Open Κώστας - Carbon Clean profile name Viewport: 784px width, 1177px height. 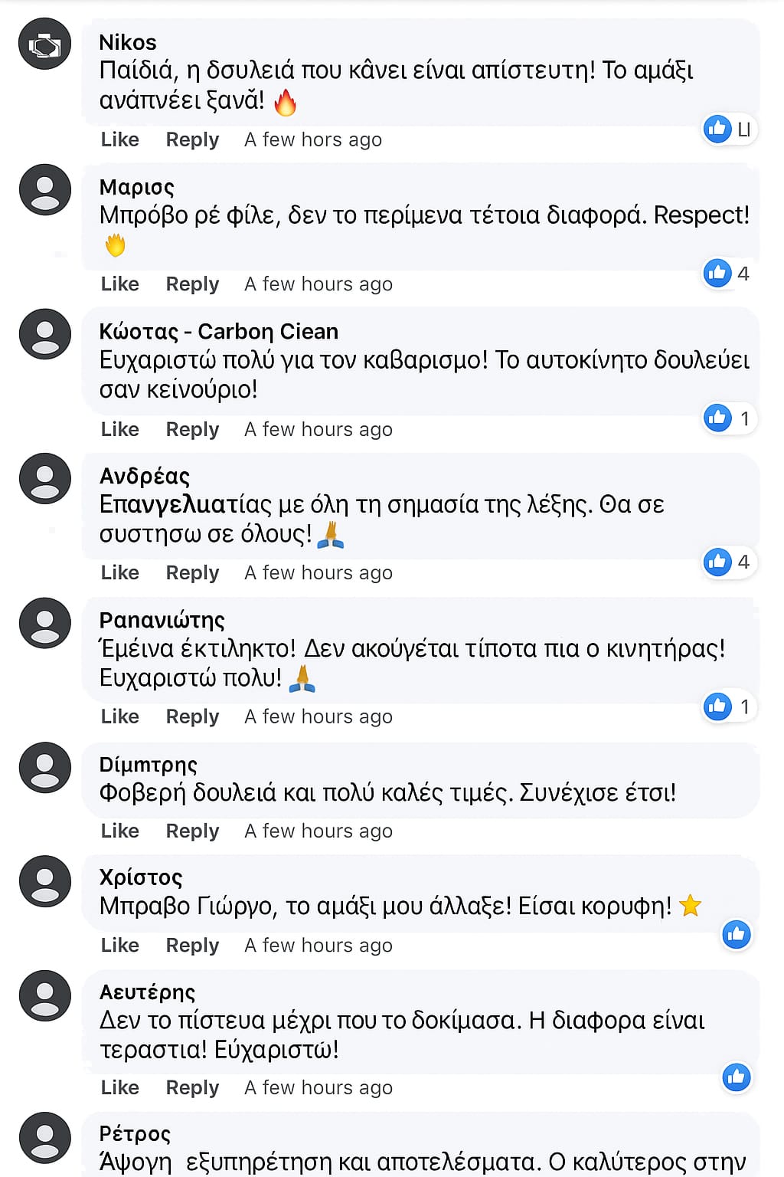(x=219, y=332)
